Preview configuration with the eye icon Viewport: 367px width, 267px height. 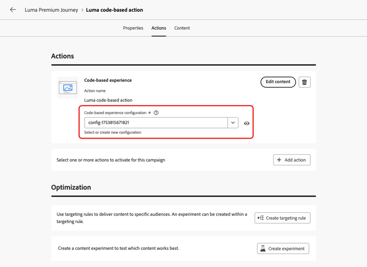tap(247, 123)
